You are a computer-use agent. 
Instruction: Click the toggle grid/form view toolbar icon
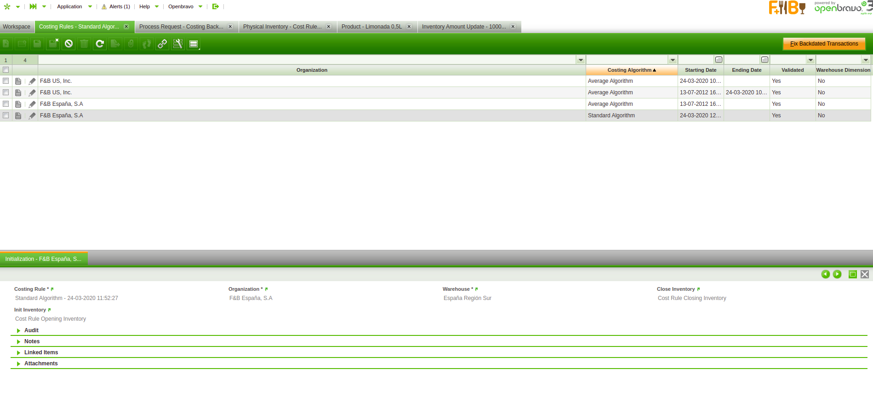194,44
